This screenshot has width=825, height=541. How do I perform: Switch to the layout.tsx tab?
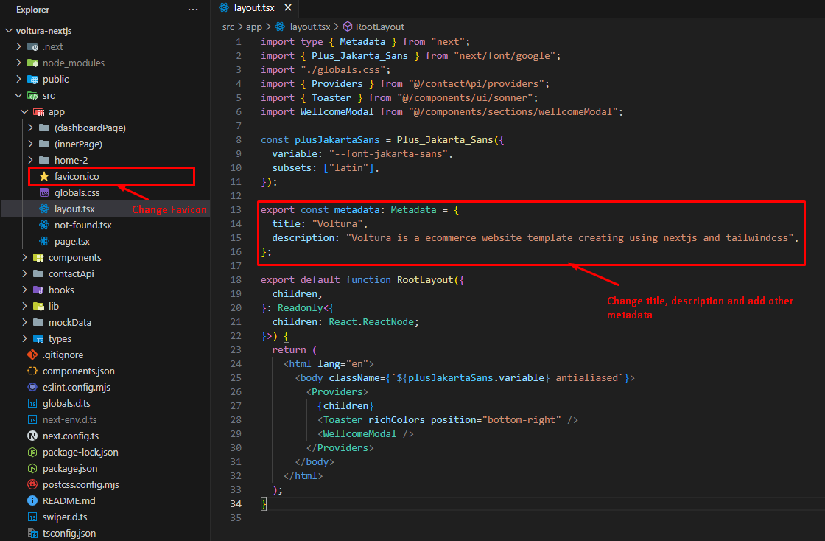[x=254, y=8]
